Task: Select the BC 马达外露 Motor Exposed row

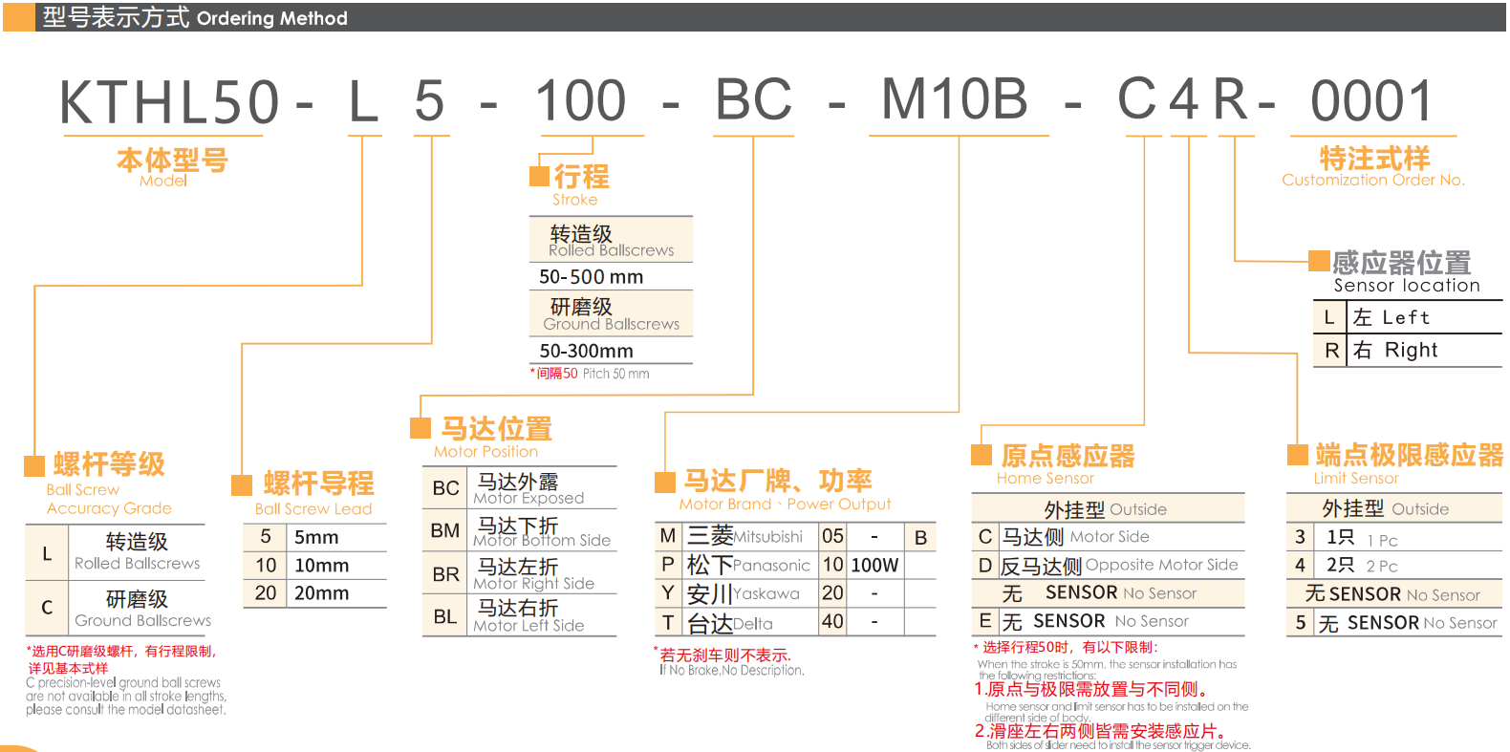Action: (520, 488)
